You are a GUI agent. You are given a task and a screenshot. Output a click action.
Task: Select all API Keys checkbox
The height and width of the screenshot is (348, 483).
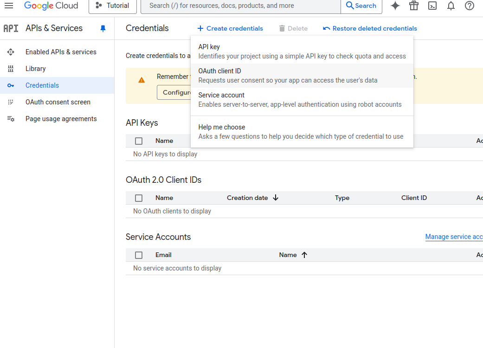pos(139,141)
